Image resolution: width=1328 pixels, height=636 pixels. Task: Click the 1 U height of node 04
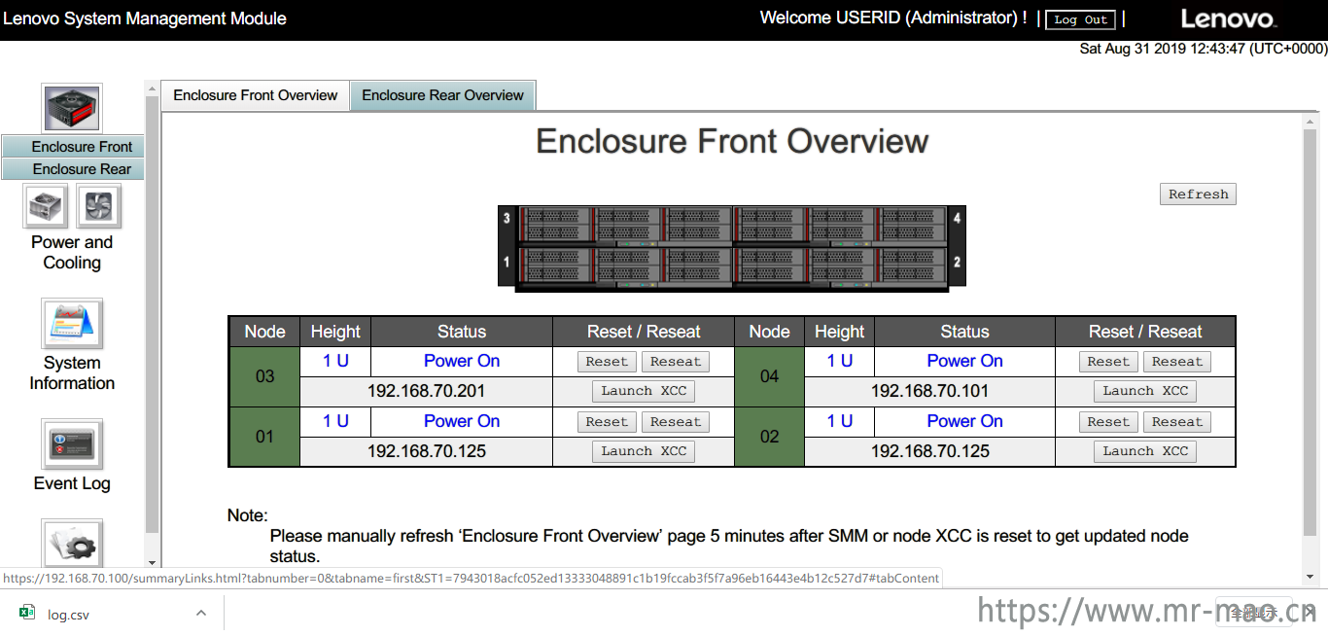840,361
